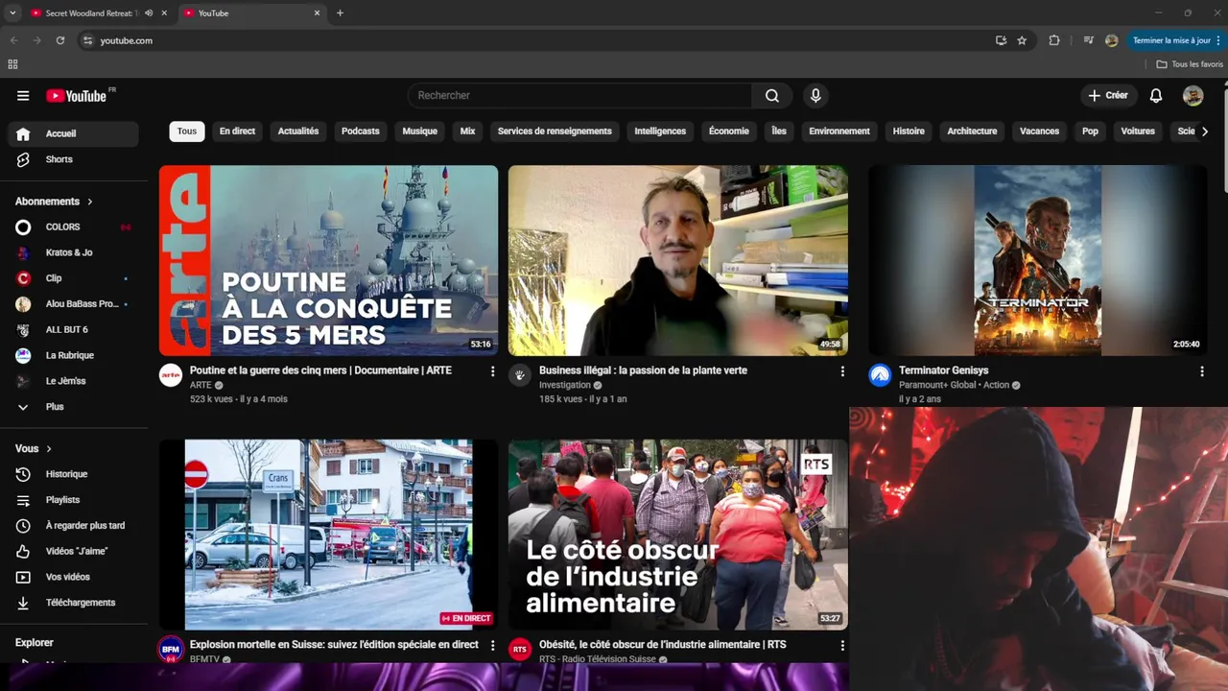Open the Terminator Genisys title link

coord(943,370)
